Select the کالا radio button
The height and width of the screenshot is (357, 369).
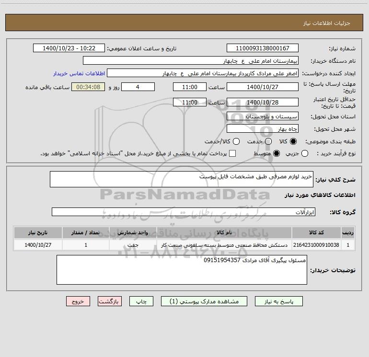coord(293,141)
